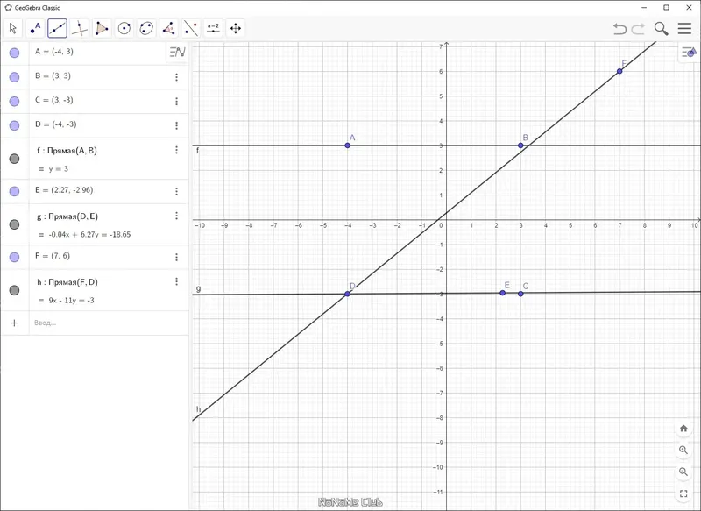Click point D on the graph

tap(347, 294)
